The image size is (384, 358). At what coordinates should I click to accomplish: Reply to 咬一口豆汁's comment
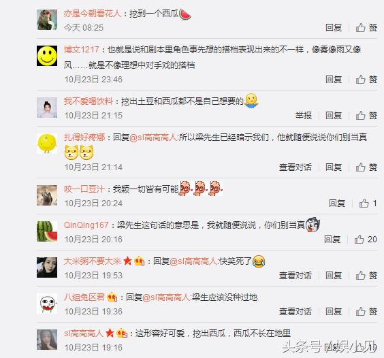click(337, 204)
